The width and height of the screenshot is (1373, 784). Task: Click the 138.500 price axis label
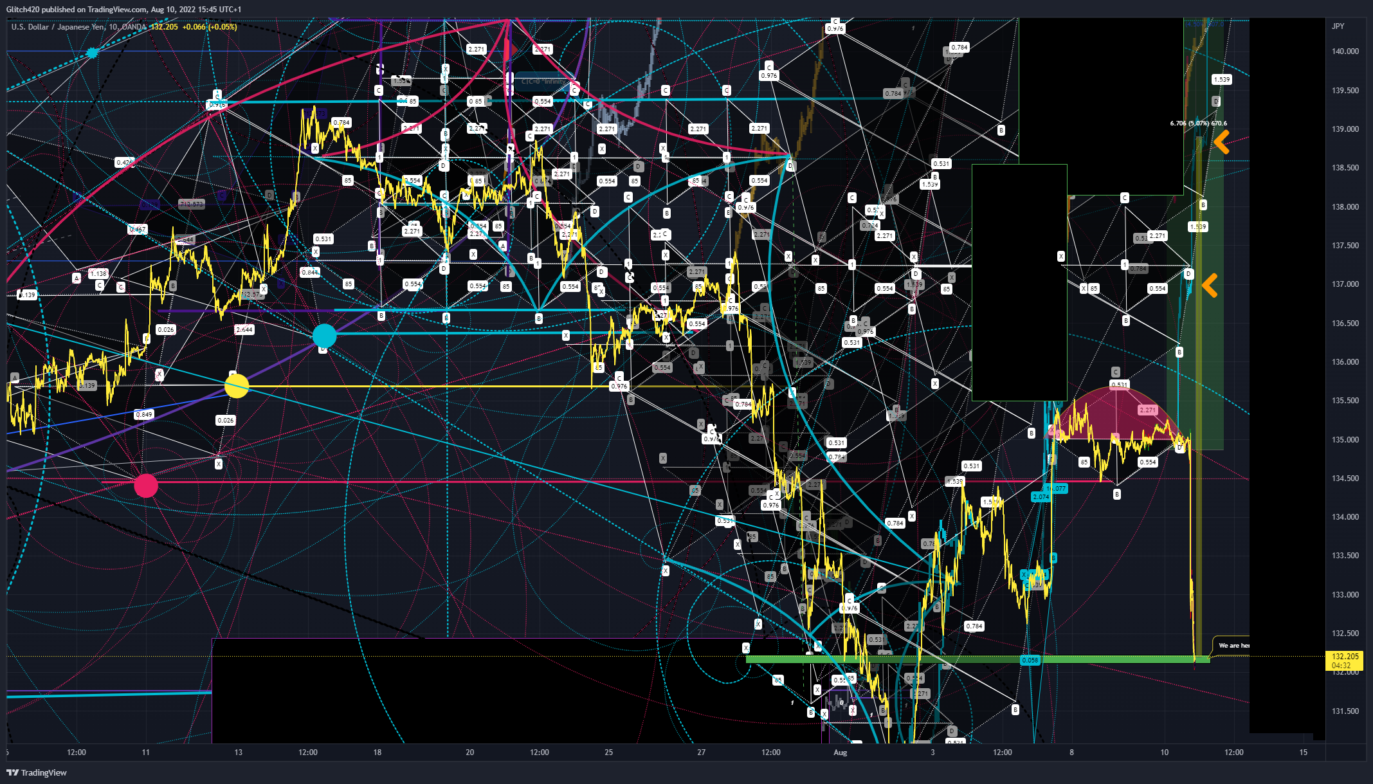[x=1345, y=168]
